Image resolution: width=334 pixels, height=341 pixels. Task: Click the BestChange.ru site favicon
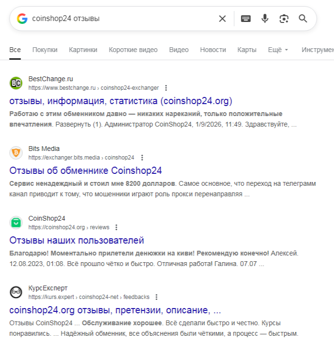pyautogui.click(x=16, y=83)
